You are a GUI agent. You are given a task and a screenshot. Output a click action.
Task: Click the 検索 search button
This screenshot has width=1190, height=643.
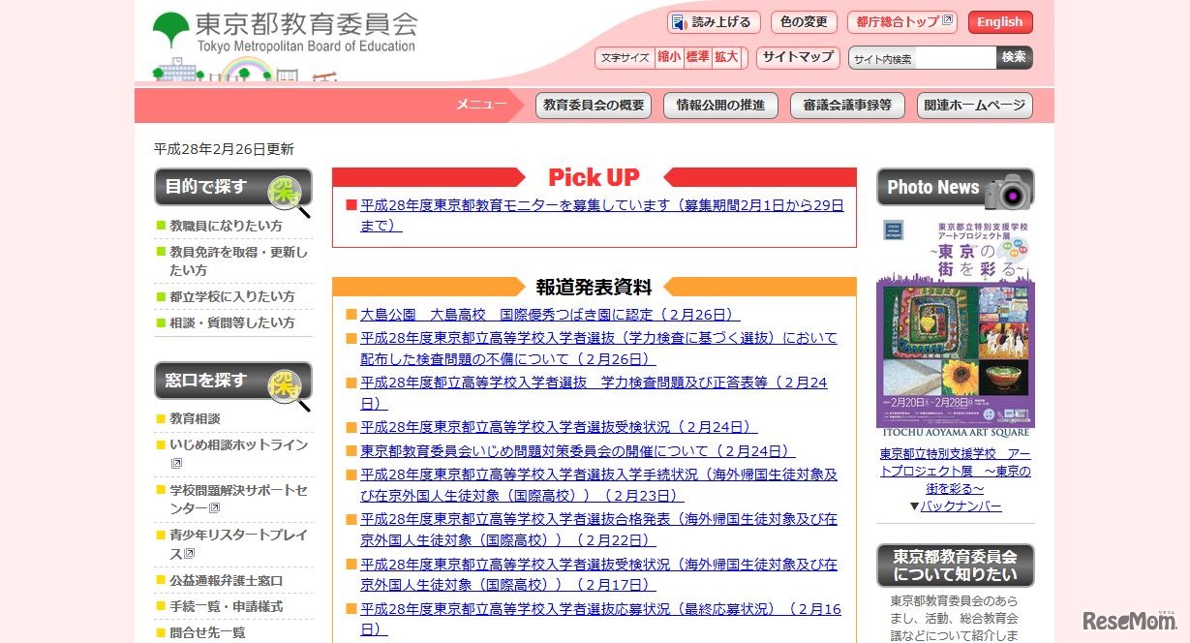1014,58
